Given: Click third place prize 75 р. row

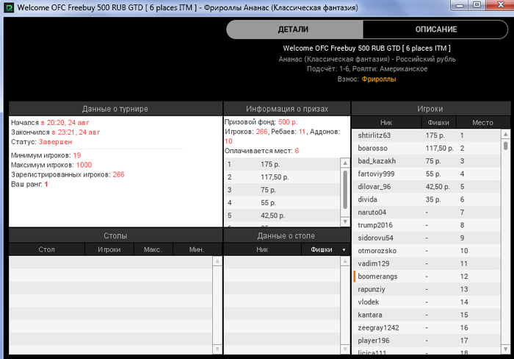Looking at the screenshot, I should pos(282,190).
